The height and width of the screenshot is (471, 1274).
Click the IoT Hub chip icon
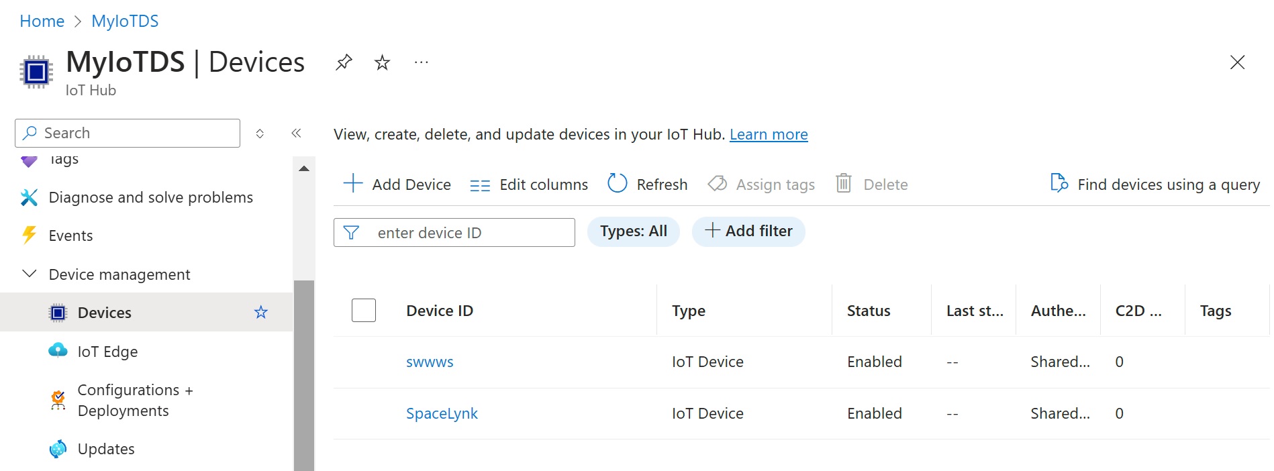tap(36, 71)
